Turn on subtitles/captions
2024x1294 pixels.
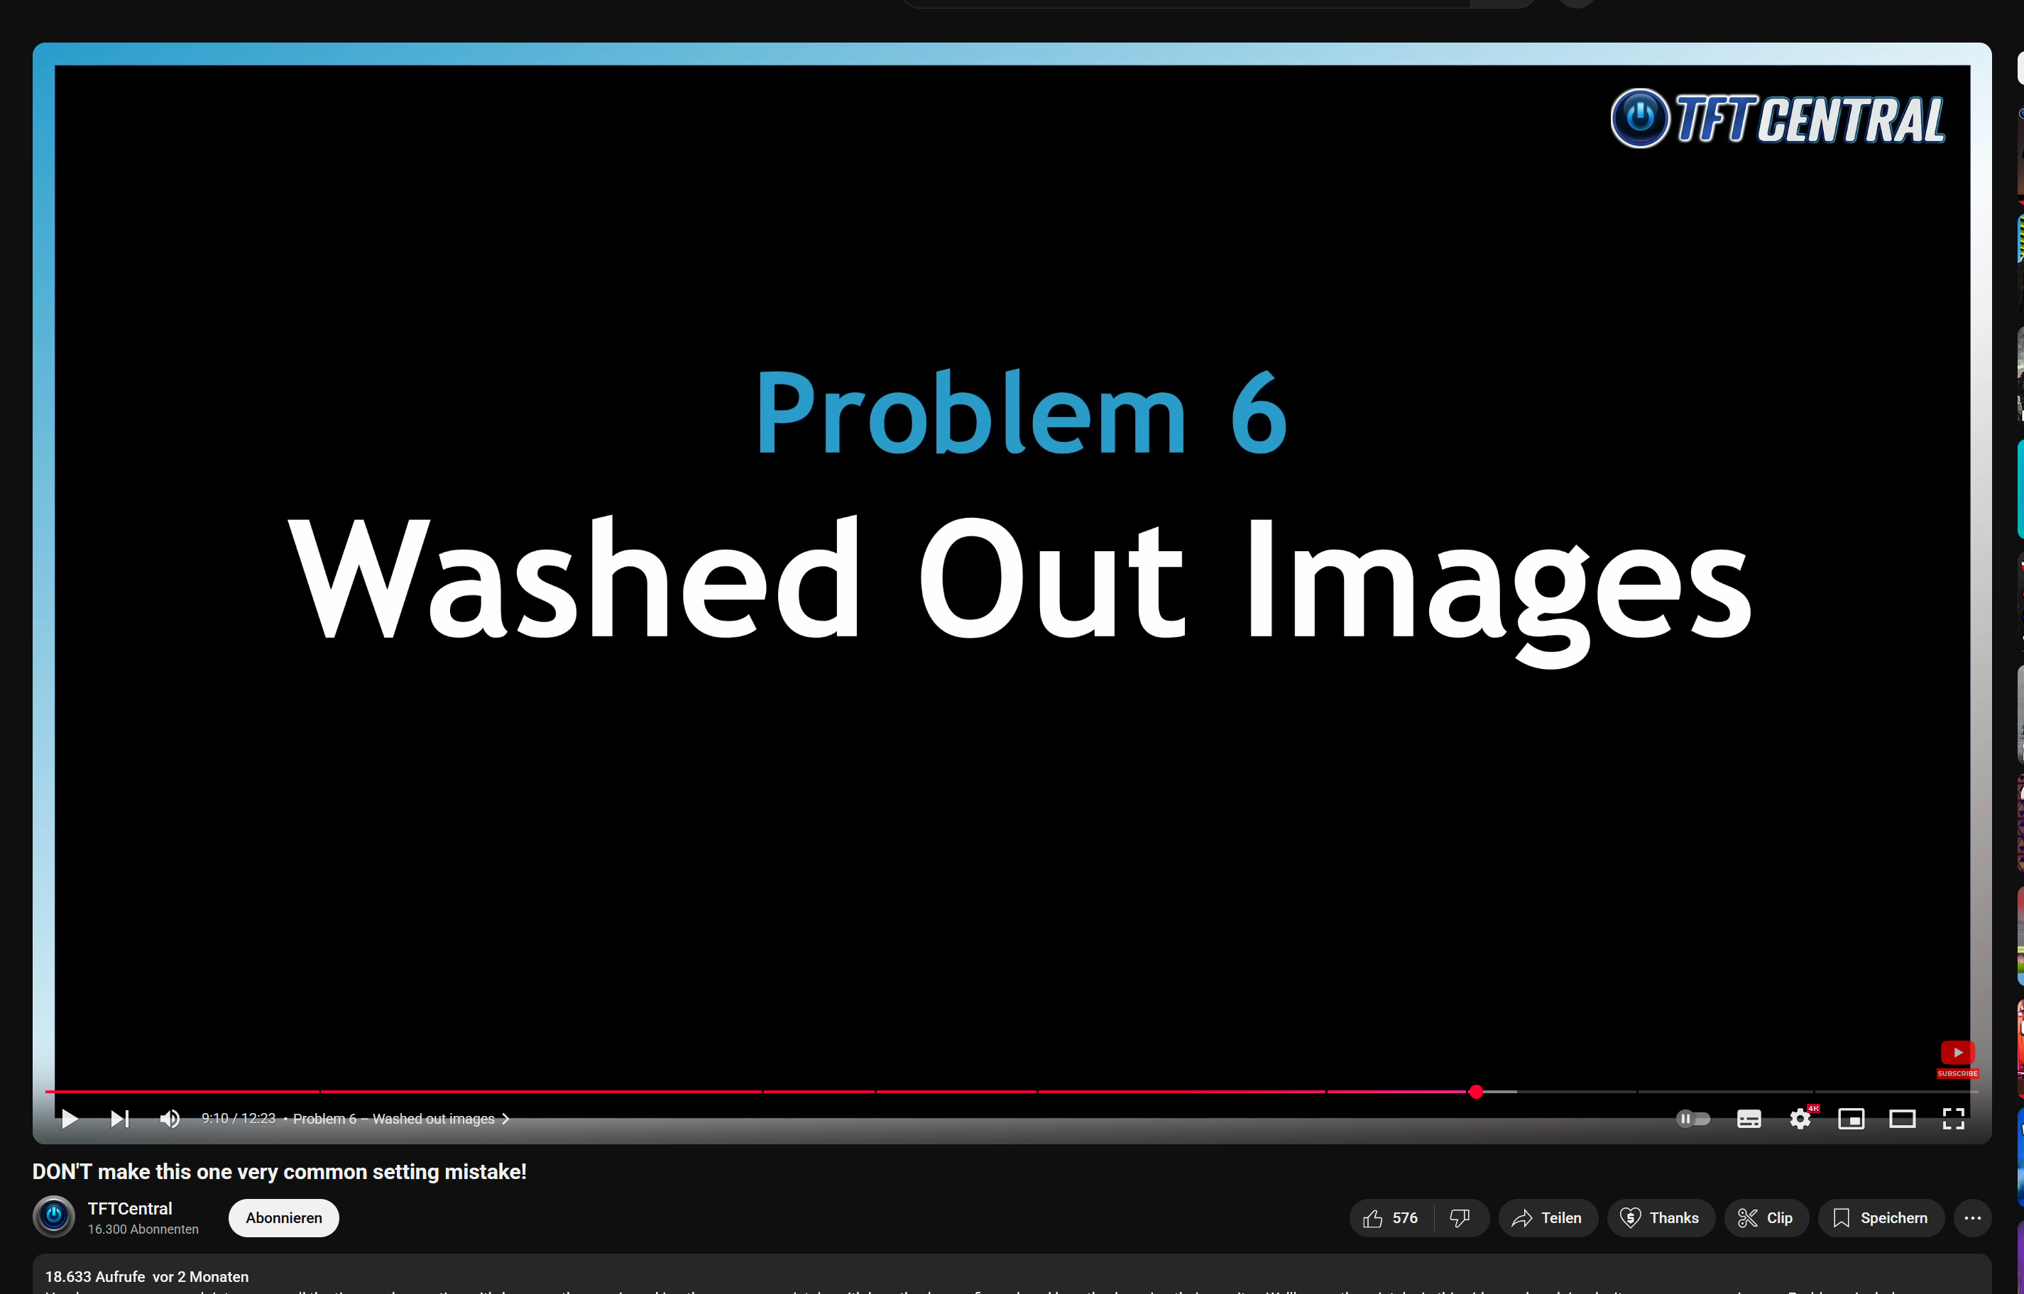1748,1118
